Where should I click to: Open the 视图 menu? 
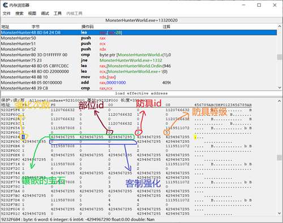(32, 14)
